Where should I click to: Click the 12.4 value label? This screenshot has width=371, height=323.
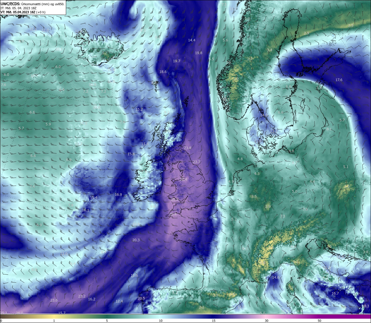119,301
